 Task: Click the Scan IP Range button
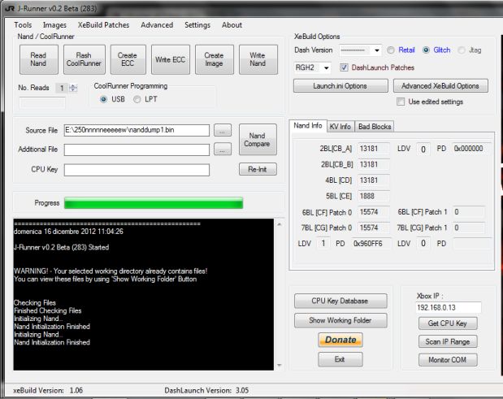point(448,341)
